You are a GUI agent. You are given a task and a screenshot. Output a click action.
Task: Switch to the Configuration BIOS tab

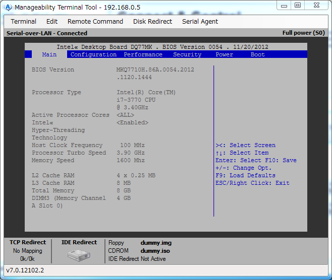point(93,54)
